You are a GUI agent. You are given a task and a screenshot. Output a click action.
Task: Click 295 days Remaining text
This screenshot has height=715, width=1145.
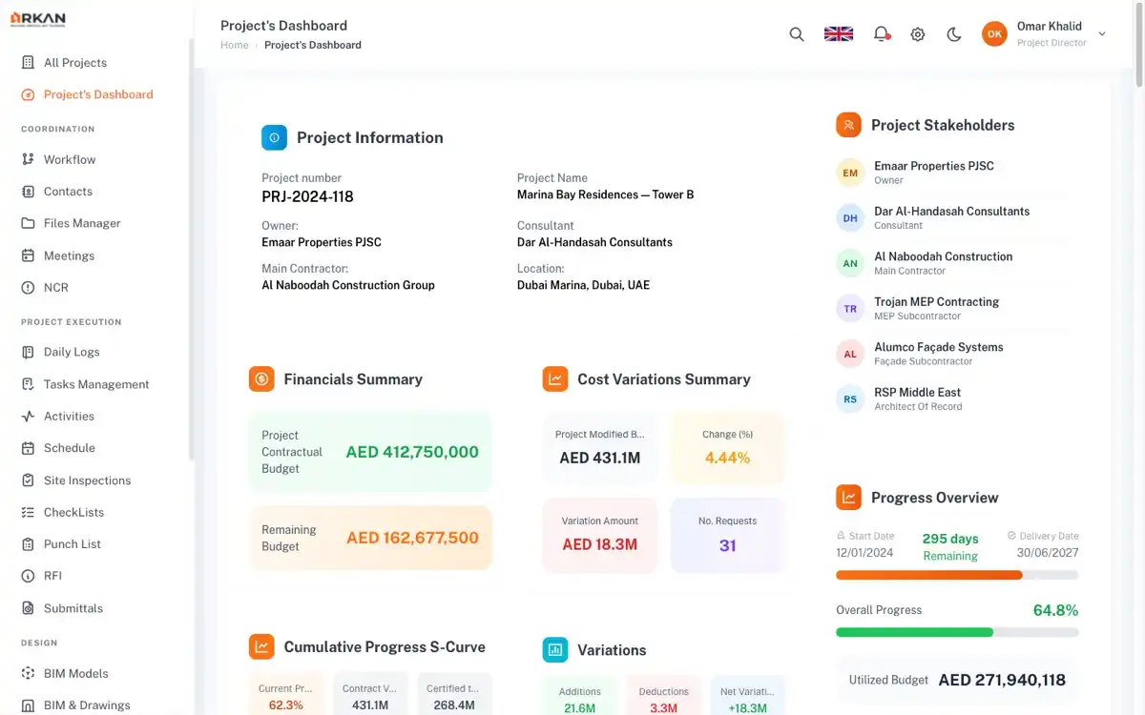click(950, 546)
